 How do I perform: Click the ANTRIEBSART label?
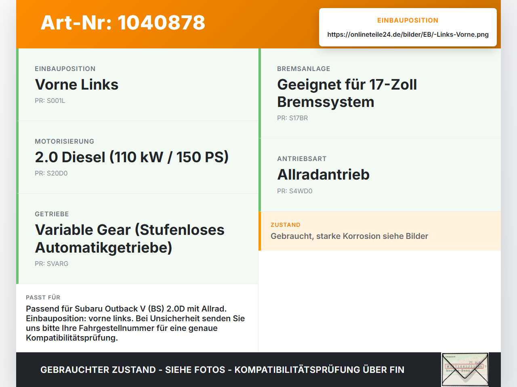click(302, 159)
